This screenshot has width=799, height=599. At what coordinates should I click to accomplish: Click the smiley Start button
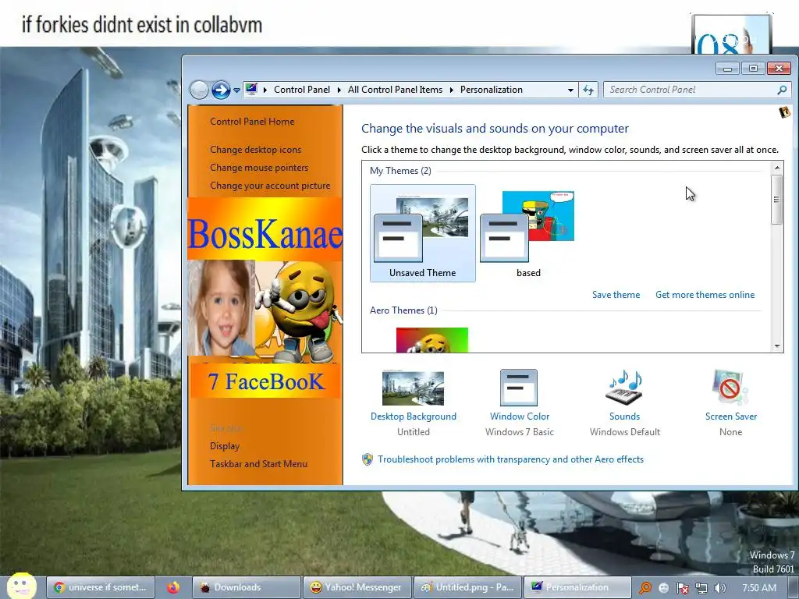[21, 586]
